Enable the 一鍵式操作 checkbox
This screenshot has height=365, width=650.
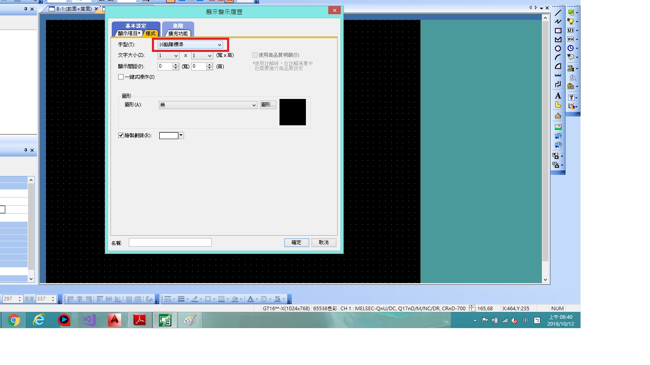tap(121, 77)
